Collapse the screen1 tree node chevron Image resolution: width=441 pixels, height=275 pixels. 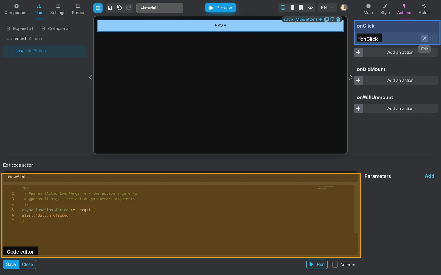coord(8,39)
